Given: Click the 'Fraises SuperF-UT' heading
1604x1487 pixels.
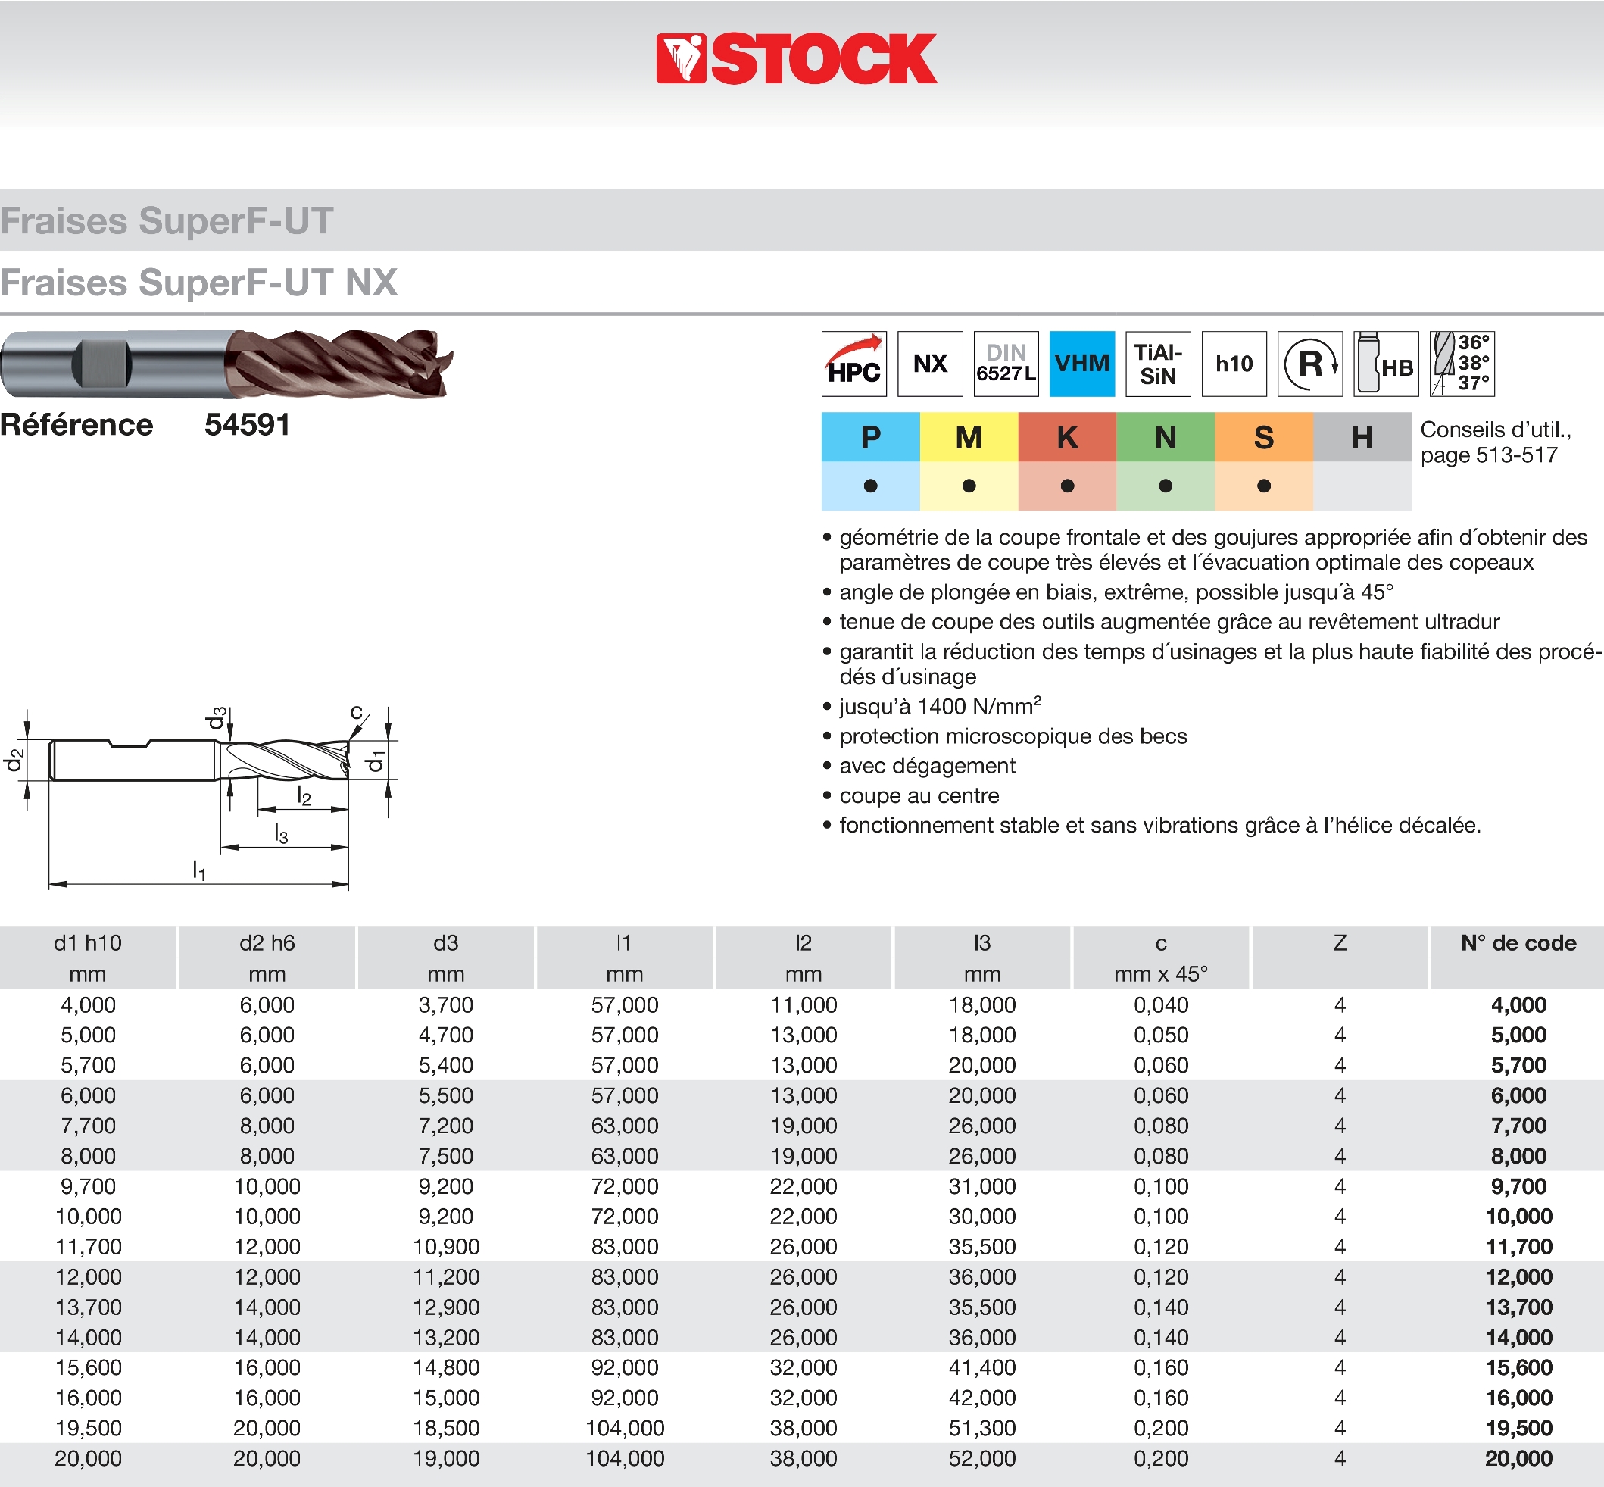Looking at the screenshot, I should coord(167,220).
